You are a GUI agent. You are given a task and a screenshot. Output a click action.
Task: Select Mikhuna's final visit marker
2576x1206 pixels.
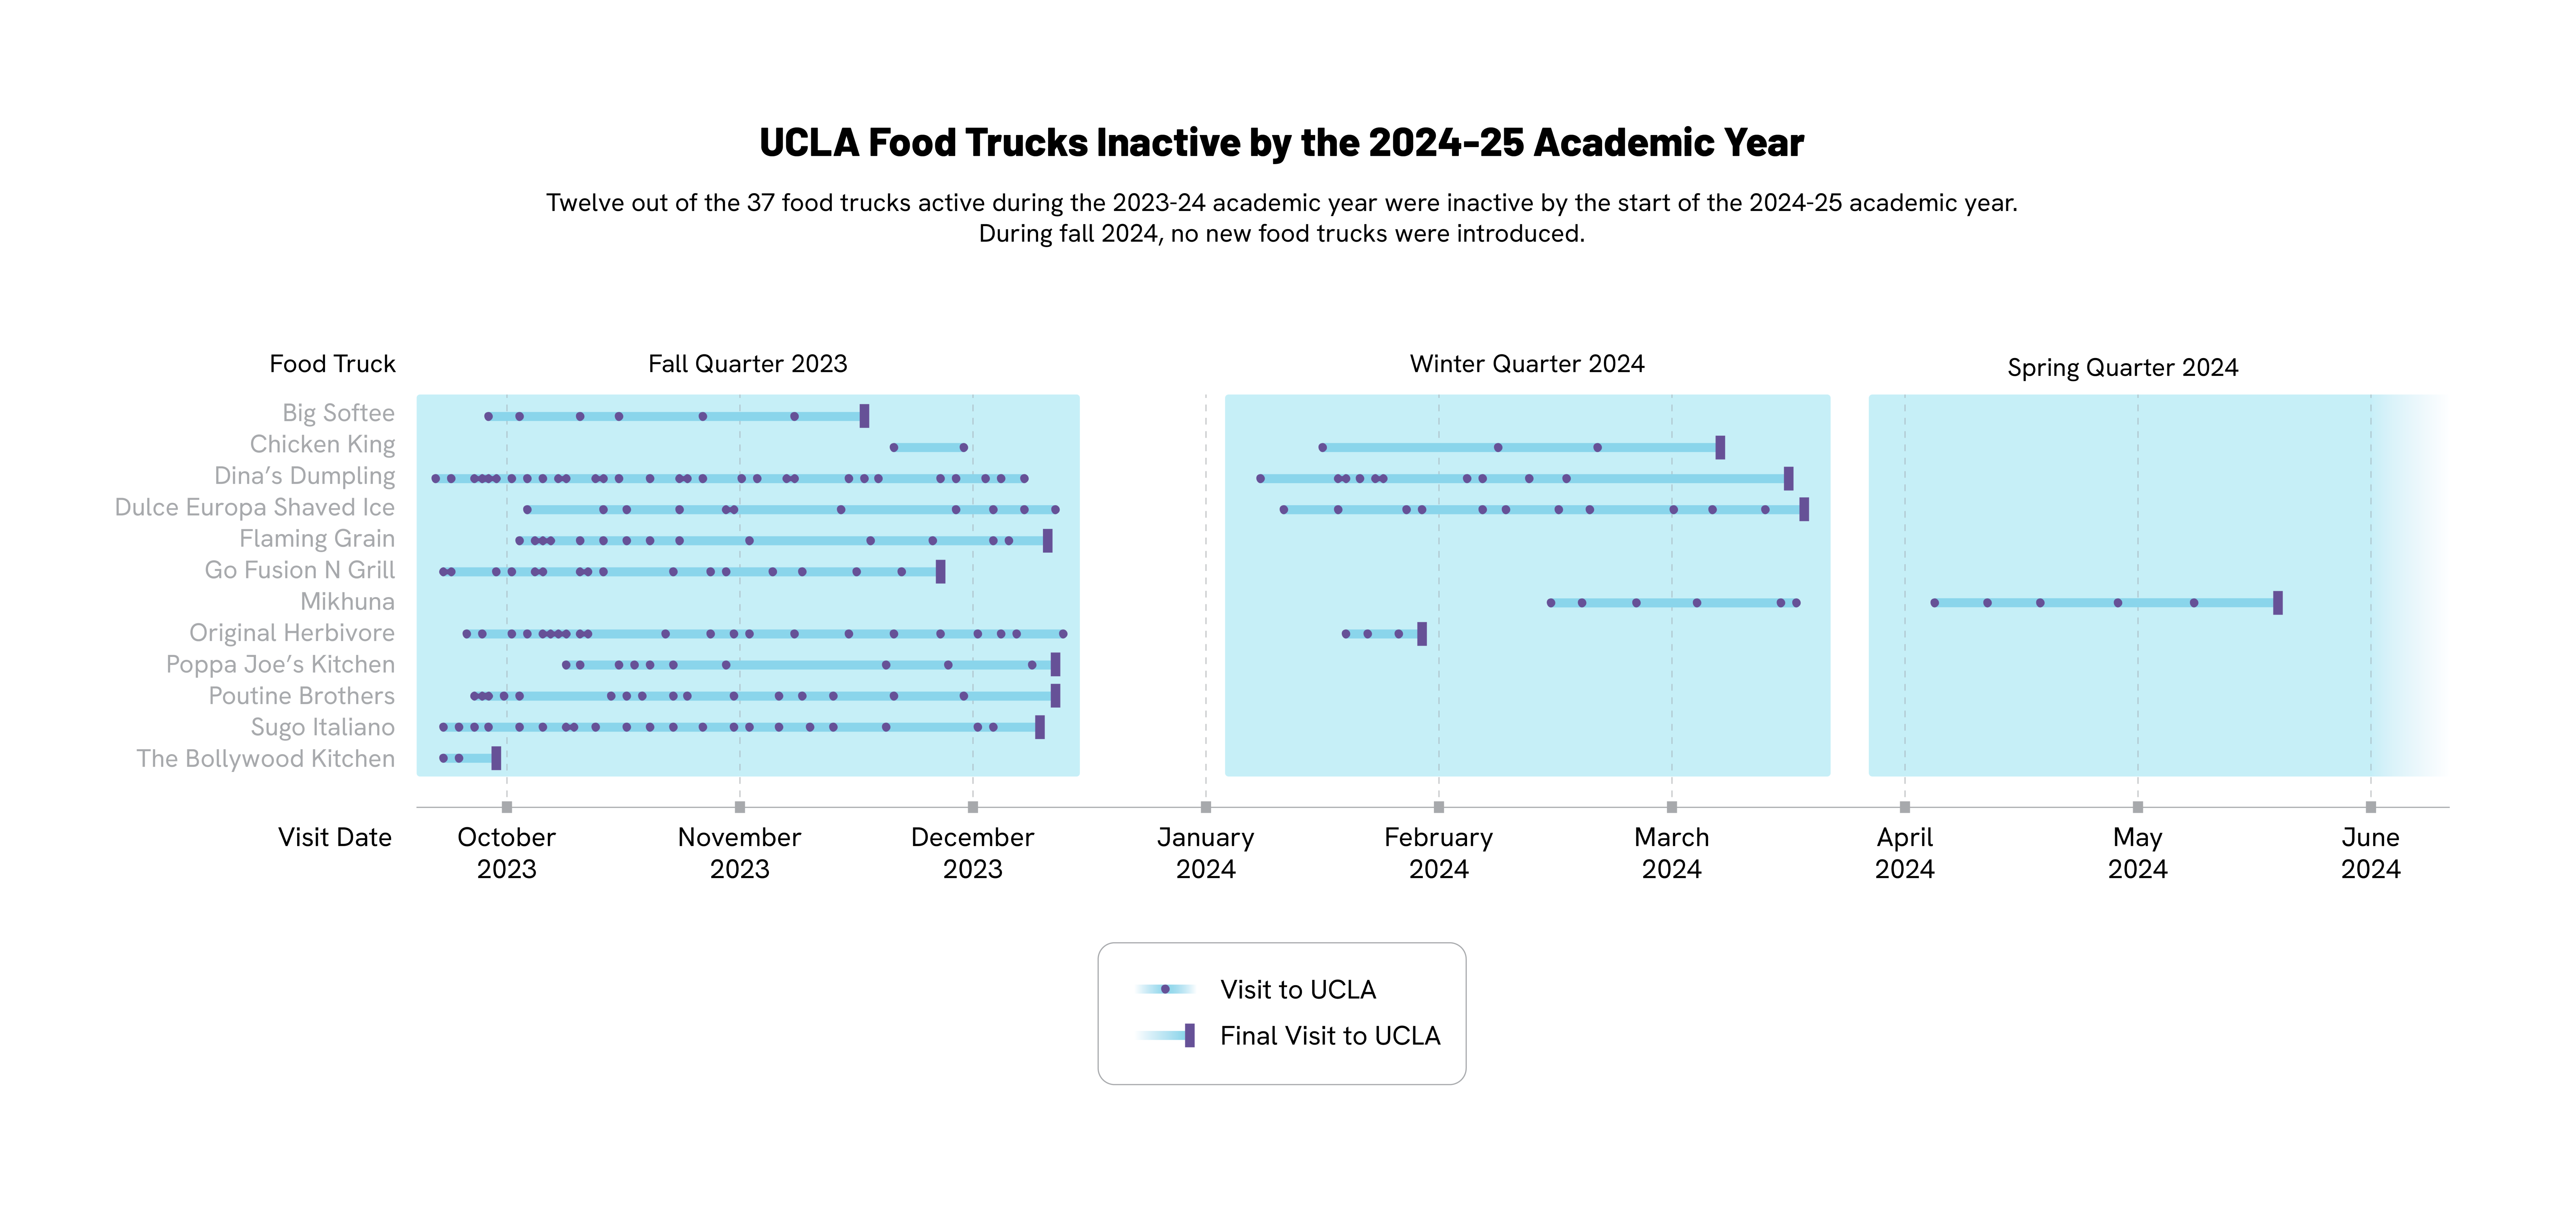pyautogui.click(x=2278, y=603)
